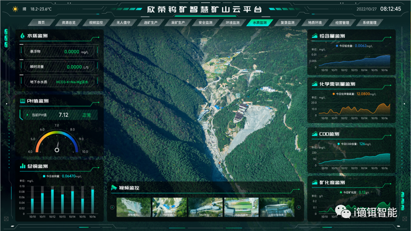This screenshot has height=231, width=411.
Task: Click the PH值监测 panel header icon
Action: [x=22, y=101]
